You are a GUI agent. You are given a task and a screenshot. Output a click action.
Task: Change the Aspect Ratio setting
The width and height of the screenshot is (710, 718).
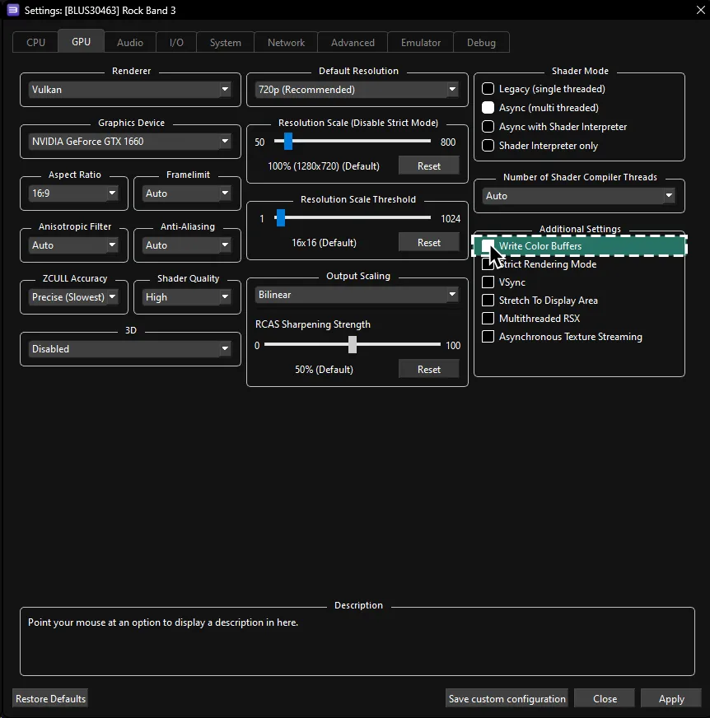[x=73, y=193]
